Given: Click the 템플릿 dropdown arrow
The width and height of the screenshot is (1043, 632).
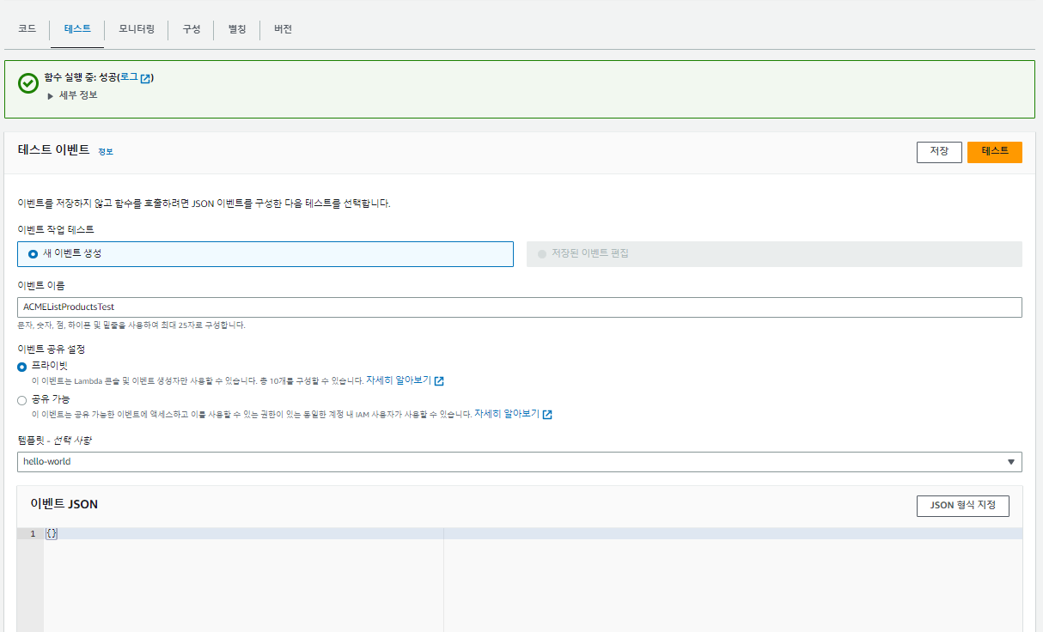Looking at the screenshot, I should click(1011, 462).
